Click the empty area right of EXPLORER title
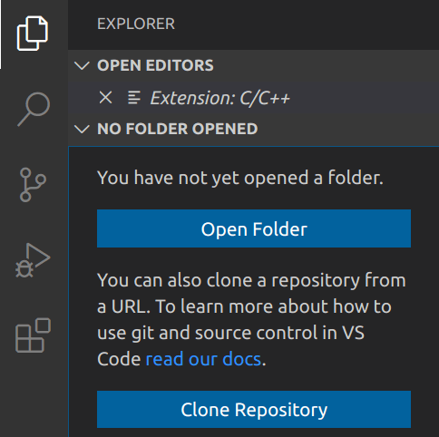Image resolution: width=439 pixels, height=437 pixels. pos(306,24)
